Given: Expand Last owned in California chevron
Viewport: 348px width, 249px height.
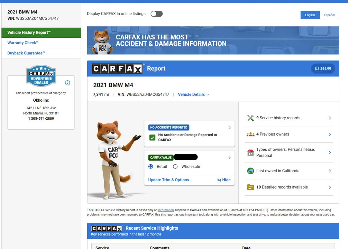Looking at the screenshot, I should (x=330, y=171).
